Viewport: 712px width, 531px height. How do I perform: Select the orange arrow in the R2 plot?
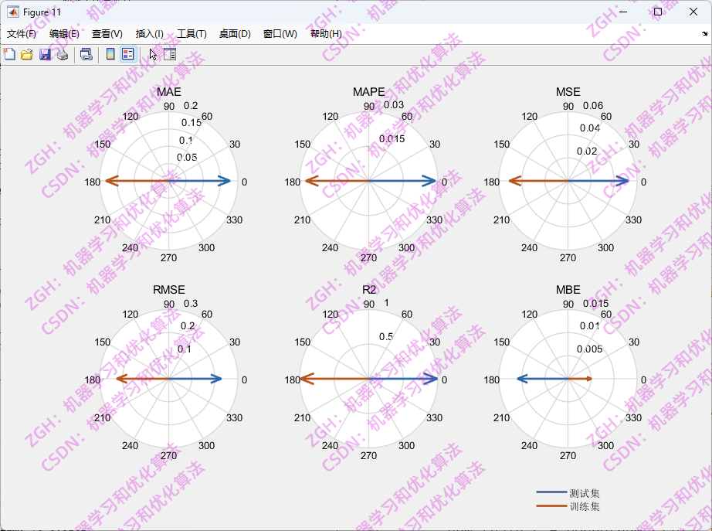point(334,379)
